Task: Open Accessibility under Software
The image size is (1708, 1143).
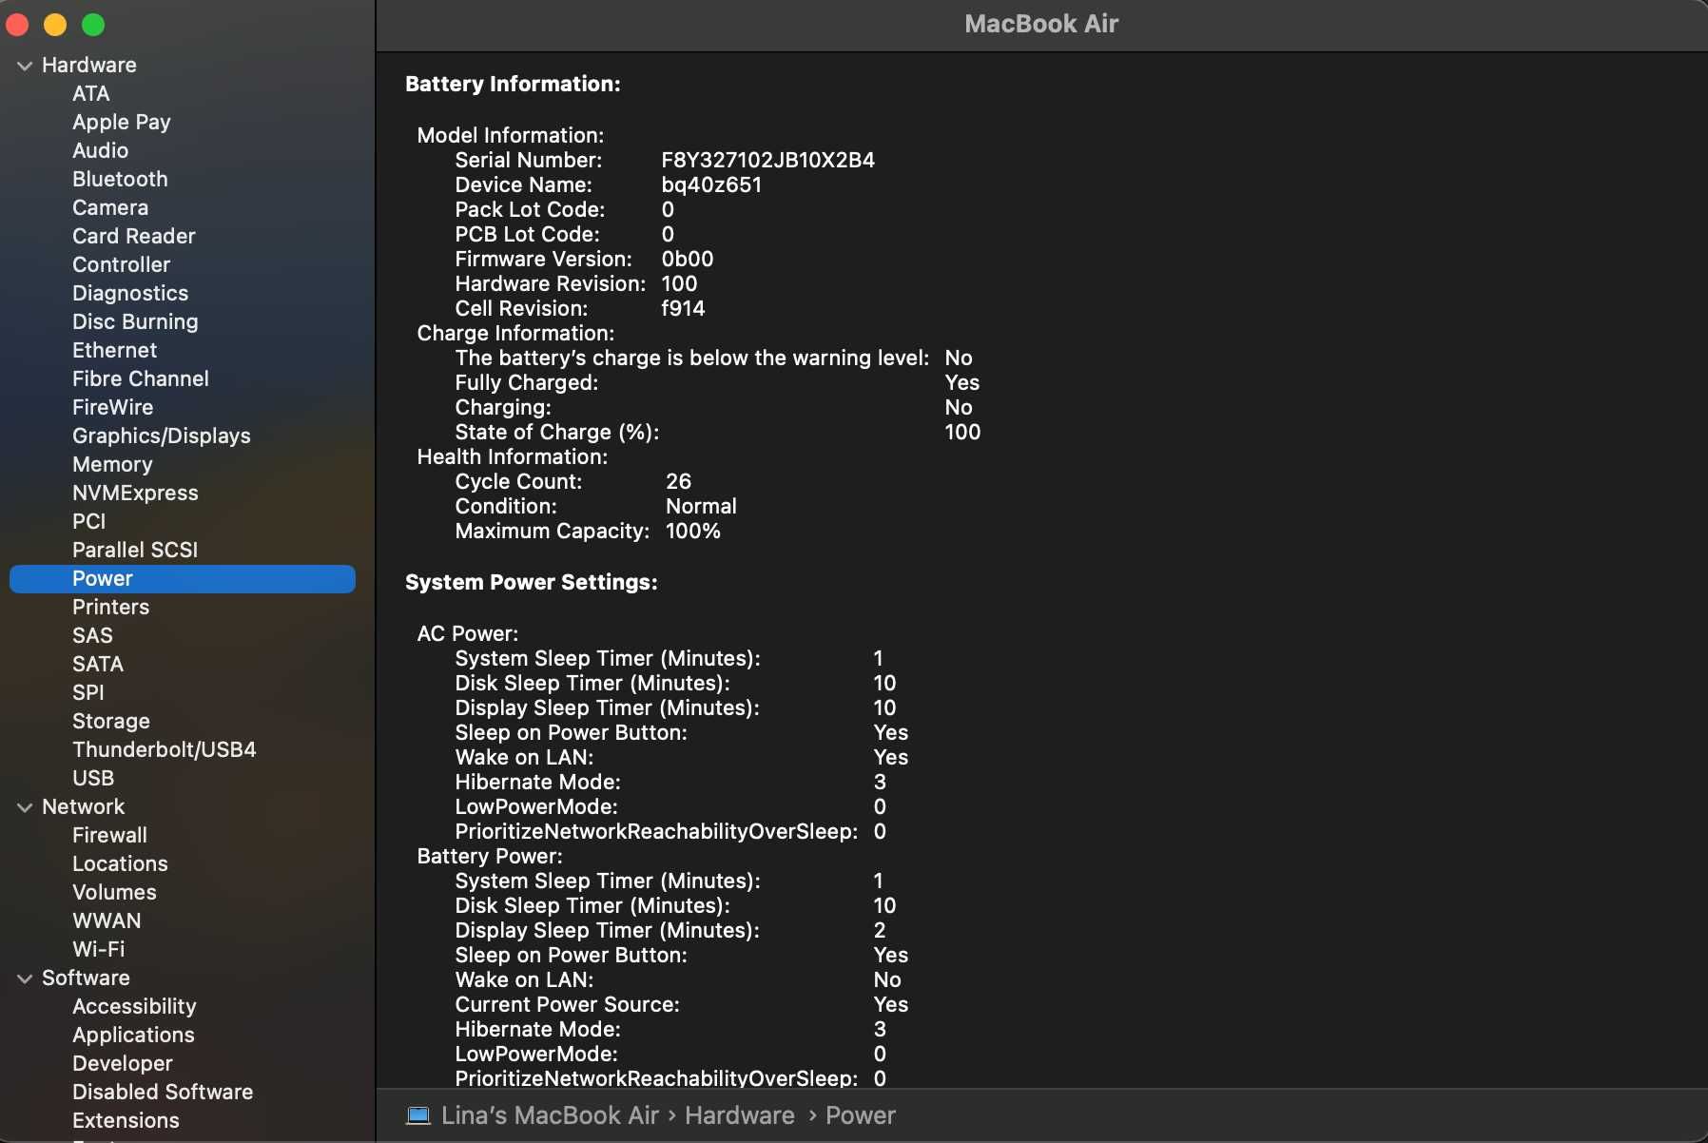Action: tap(134, 1006)
